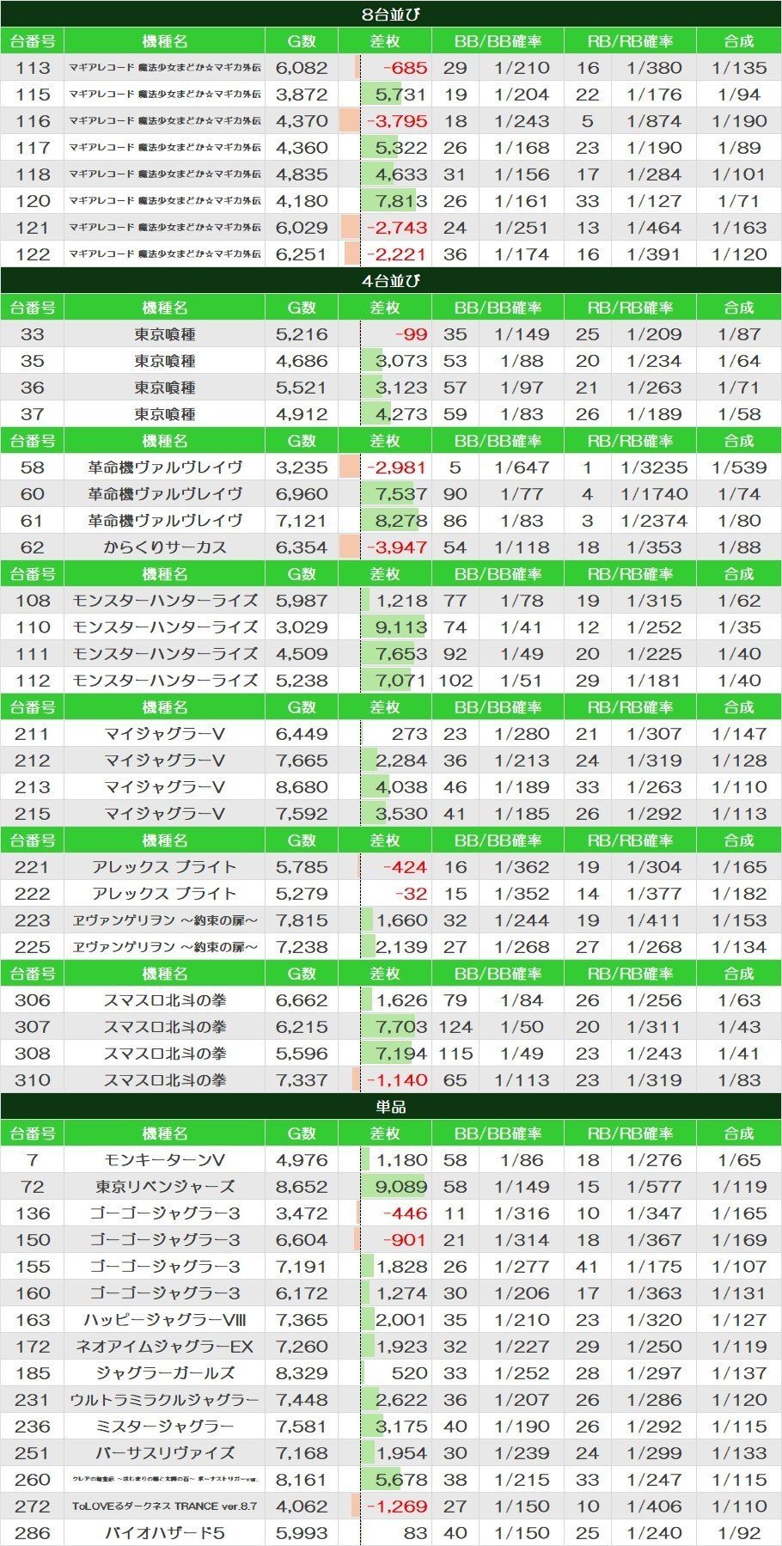Click ゴーゴージャグラー3 in row 136
782x1546 pixels.
coord(165,1213)
